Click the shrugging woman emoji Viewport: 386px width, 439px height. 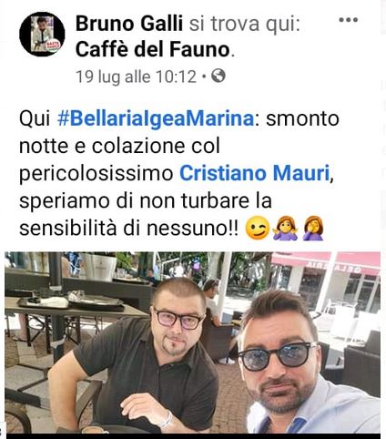point(285,228)
